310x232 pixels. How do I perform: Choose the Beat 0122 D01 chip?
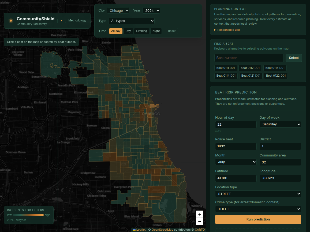[x=276, y=76]
